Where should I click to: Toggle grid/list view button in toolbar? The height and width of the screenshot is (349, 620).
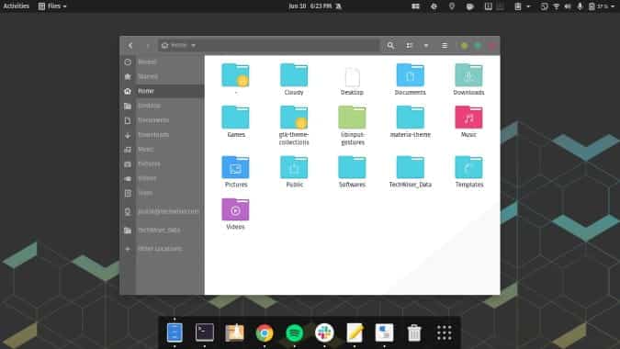click(410, 45)
